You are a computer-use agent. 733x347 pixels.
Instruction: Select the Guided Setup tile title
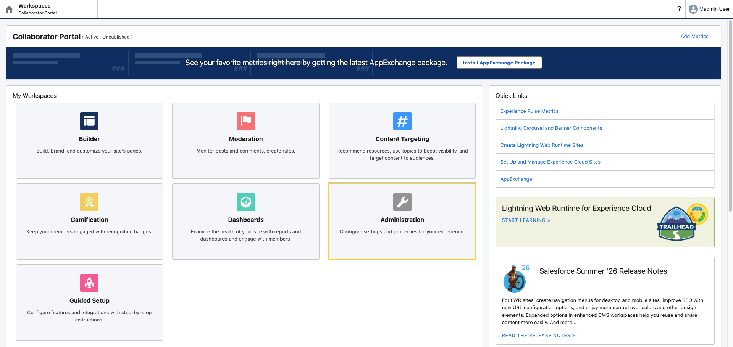[89, 301]
